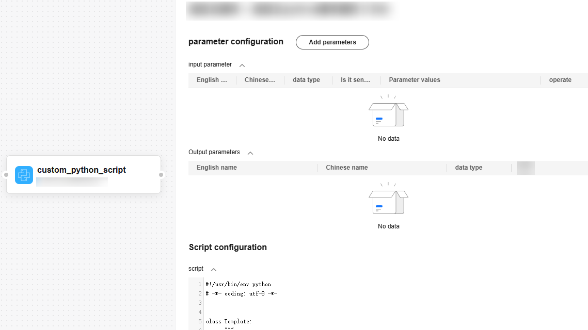Screen dimensions: 588x330
Task: Click the input table data type header
Action: (306, 80)
